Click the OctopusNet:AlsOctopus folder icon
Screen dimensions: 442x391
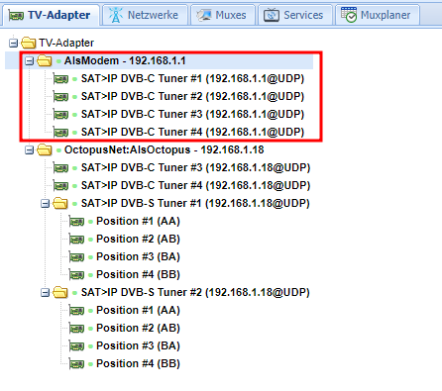(x=45, y=149)
